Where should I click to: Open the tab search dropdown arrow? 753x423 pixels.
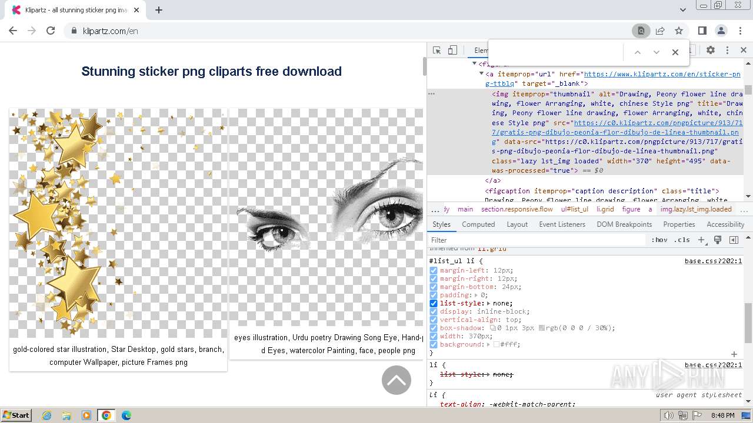(683, 10)
